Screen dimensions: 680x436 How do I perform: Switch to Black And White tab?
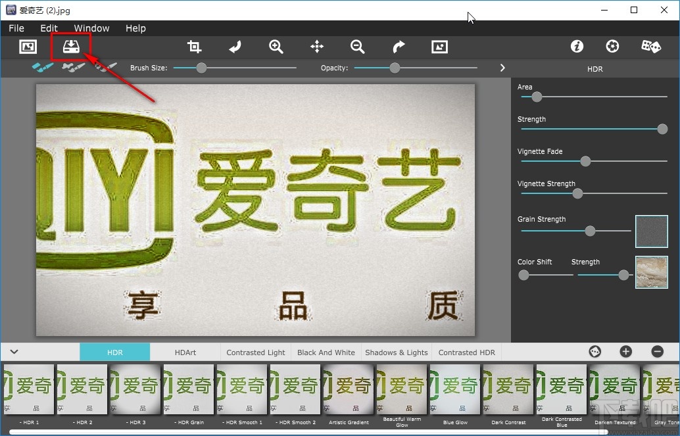[x=326, y=352]
